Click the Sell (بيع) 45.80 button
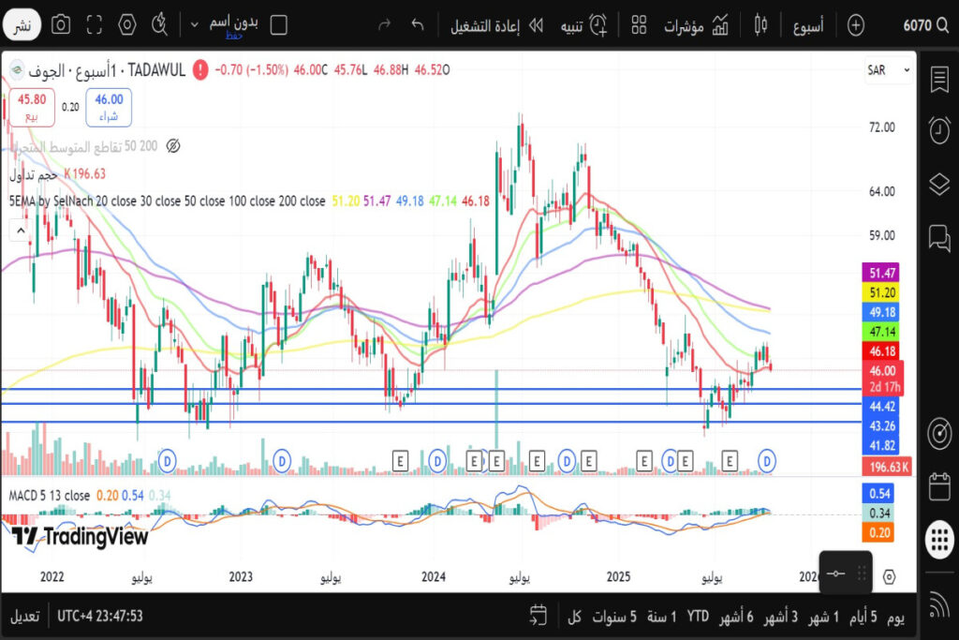The image size is (959, 640). click(31, 107)
